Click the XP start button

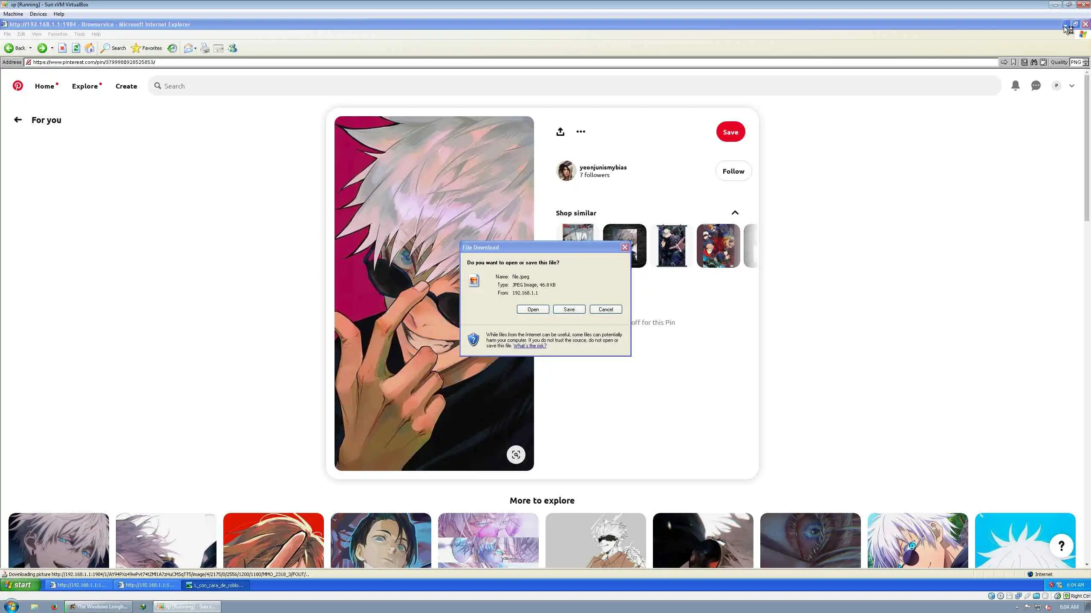coord(20,585)
